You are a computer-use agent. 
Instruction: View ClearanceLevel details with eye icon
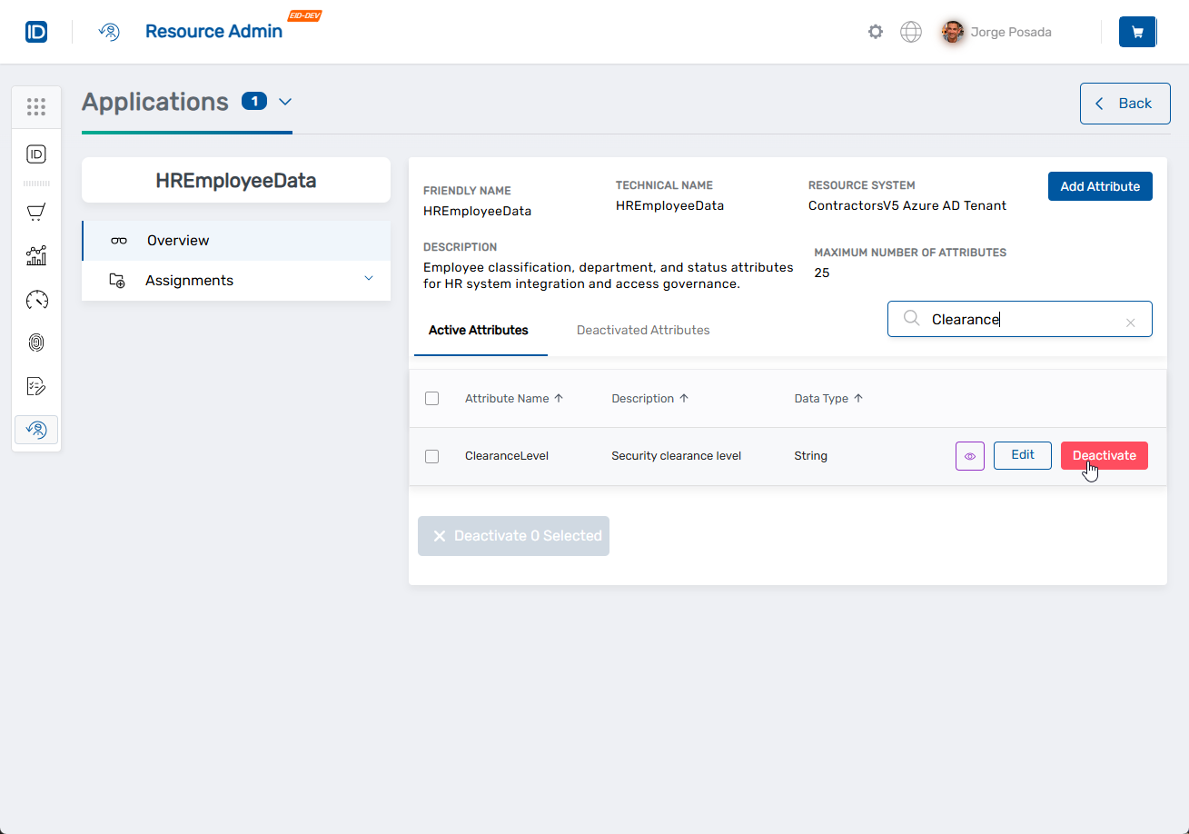(x=969, y=456)
